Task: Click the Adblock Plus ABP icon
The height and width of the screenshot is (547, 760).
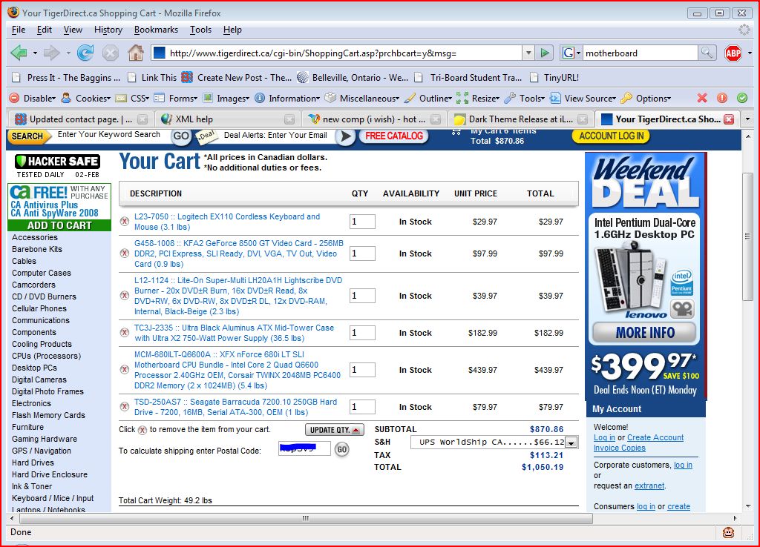Action: point(733,53)
